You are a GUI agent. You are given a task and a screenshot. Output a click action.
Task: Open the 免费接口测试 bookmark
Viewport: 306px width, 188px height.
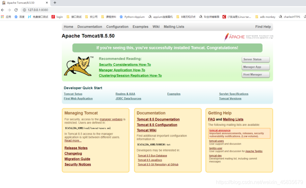(x=38, y=17)
